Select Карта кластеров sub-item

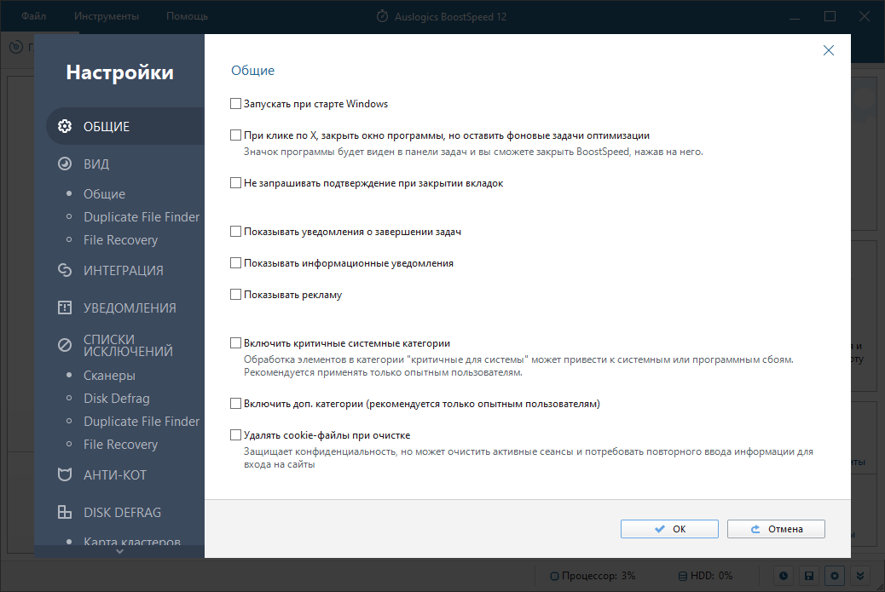pyautogui.click(x=132, y=541)
